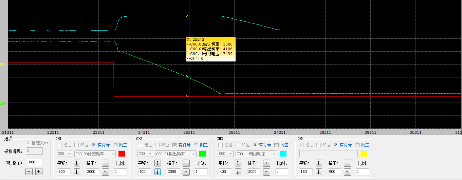The image size is (462, 180).
Task: Click the CH1 shift-down arrow button
Action: tap(77, 172)
